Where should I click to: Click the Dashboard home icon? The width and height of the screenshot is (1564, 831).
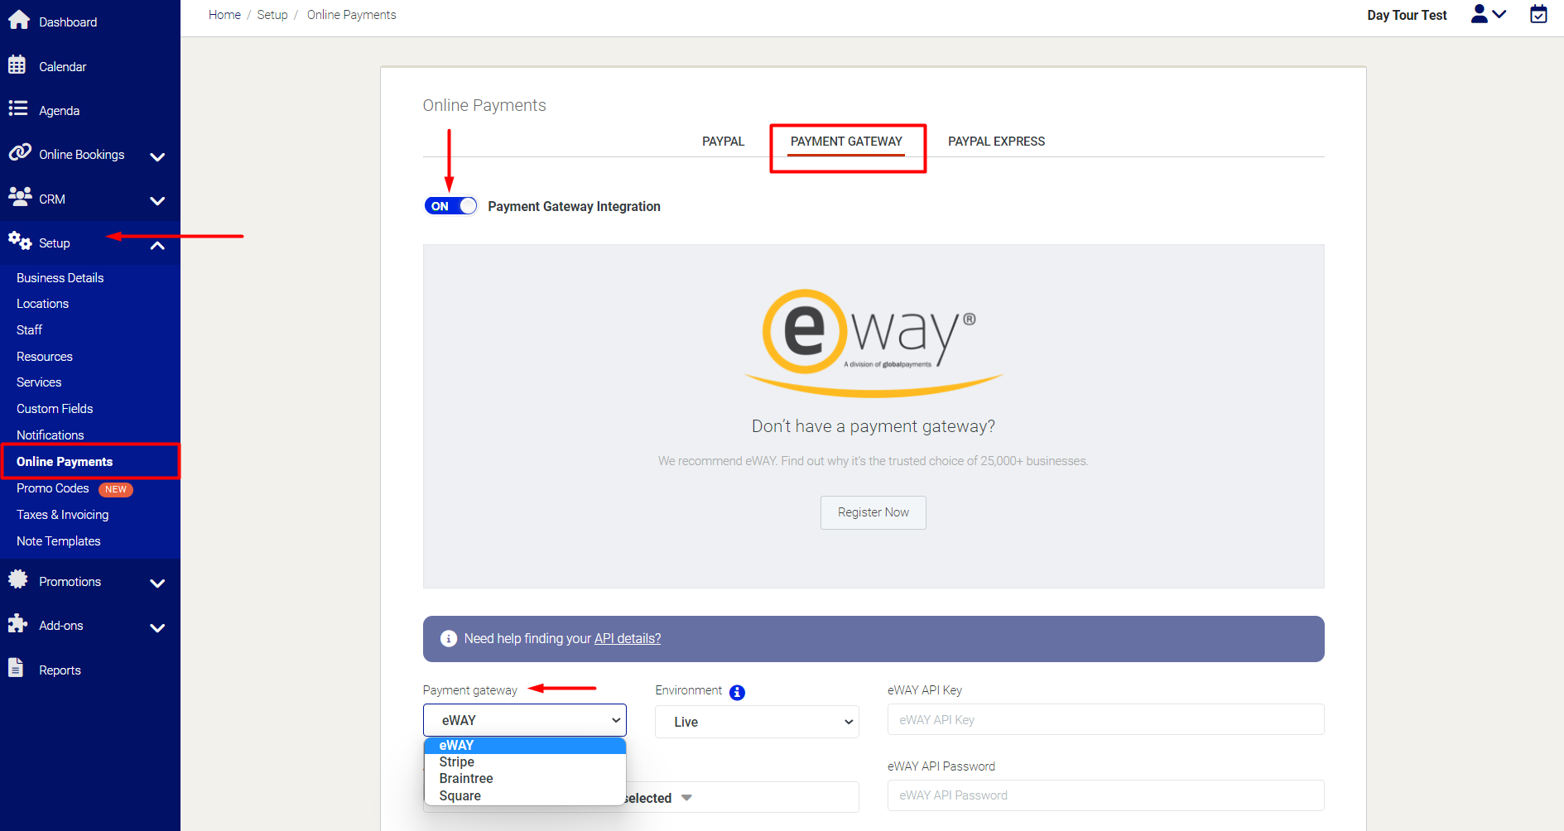(x=18, y=20)
